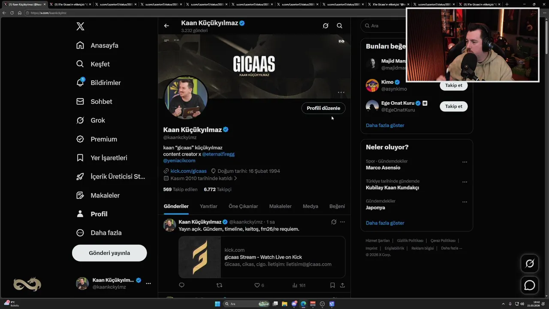Open Yer İşaretleri bookmarks
This screenshot has width=549, height=309.
coord(102,158)
